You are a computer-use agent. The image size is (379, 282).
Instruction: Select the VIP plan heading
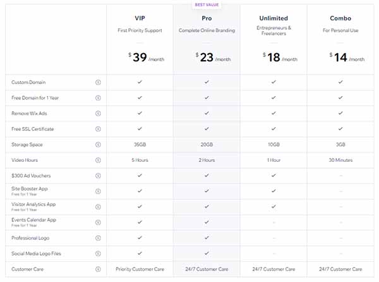[140, 18]
